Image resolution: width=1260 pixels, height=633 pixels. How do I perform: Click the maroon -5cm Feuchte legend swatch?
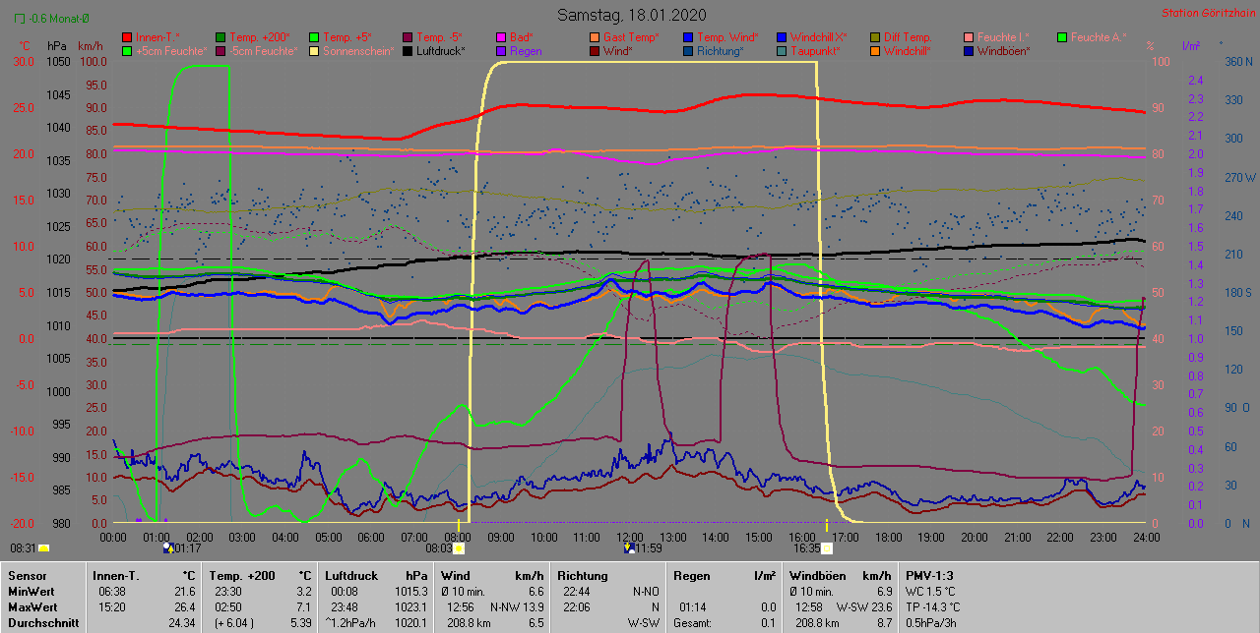tap(220, 50)
